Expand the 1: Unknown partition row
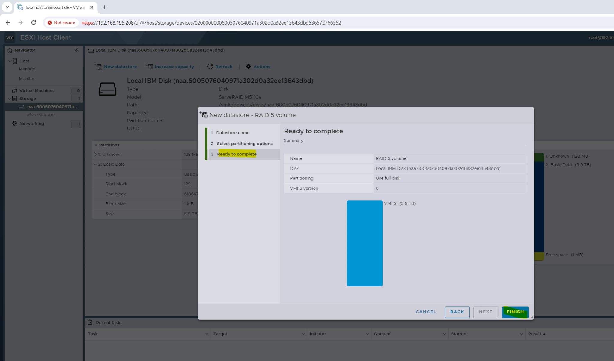The image size is (614, 361). click(95, 154)
